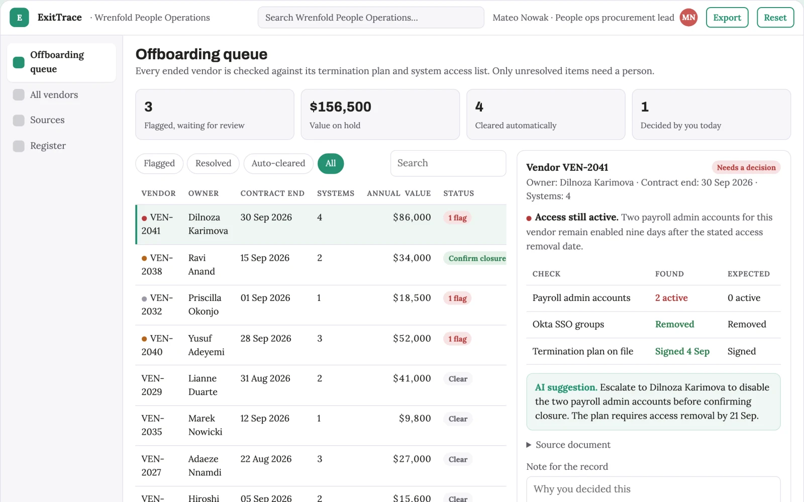The height and width of the screenshot is (502, 804).
Task: Expand the Source document disclosure
Action: pyautogui.click(x=568, y=445)
